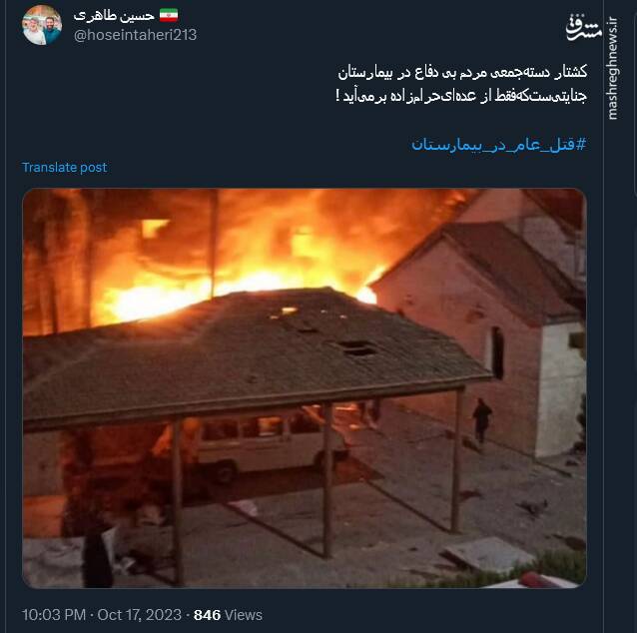Image resolution: width=637 pixels, height=633 pixels.
Task: Click the Iran flag emoji beside the name
Action: (169, 15)
